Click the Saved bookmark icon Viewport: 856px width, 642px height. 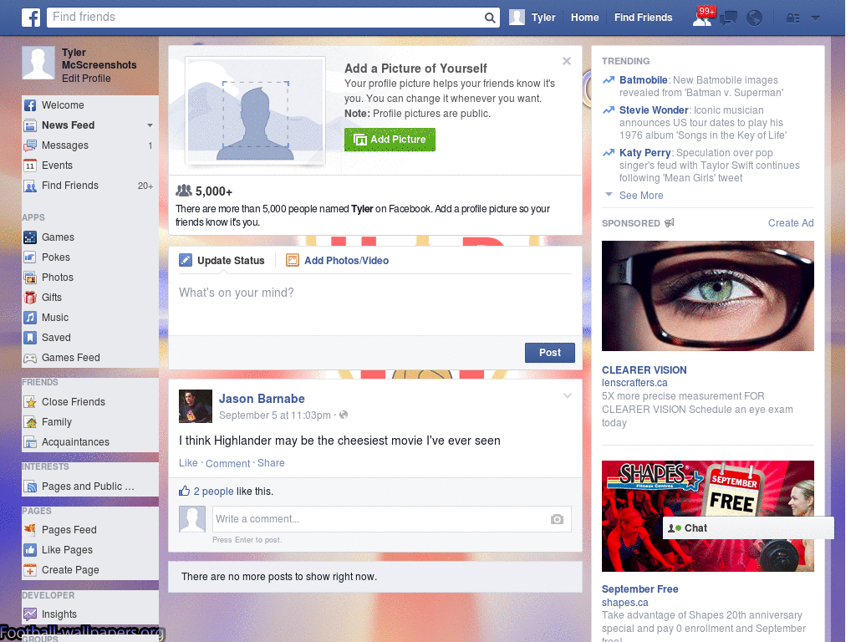click(x=30, y=338)
